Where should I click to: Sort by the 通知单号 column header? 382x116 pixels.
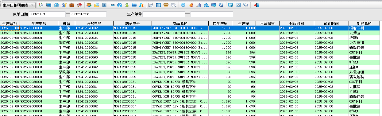point(94,23)
